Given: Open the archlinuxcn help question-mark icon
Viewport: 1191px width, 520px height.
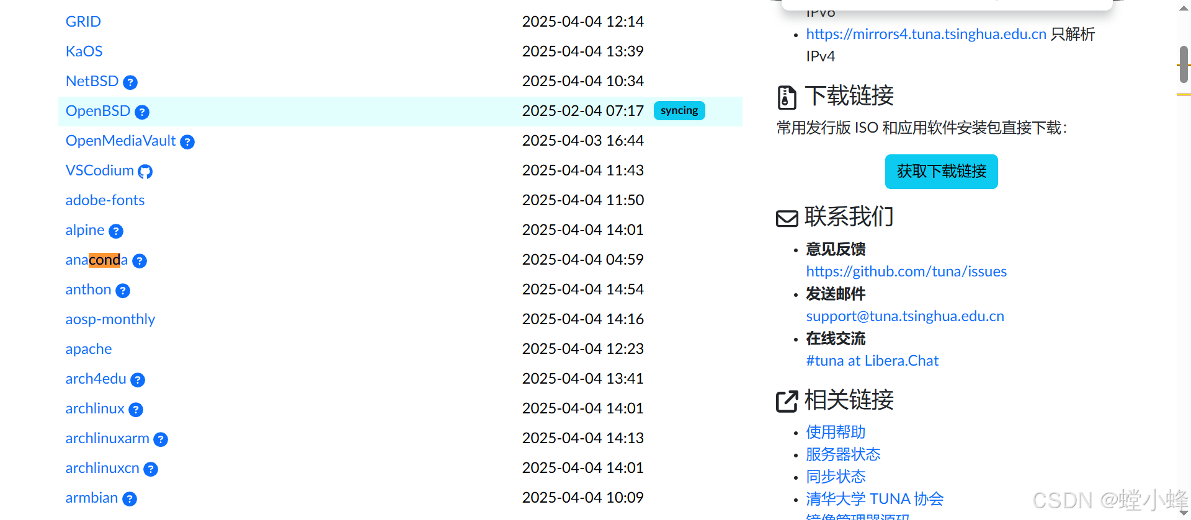Looking at the screenshot, I should coord(151,469).
